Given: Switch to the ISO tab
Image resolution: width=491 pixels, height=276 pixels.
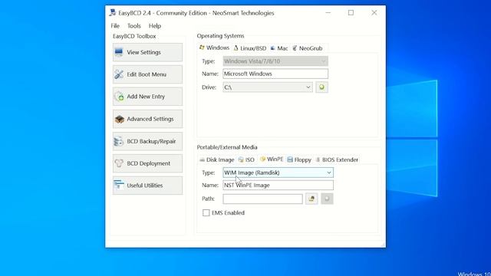Looking at the screenshot, I should (246, 159).
